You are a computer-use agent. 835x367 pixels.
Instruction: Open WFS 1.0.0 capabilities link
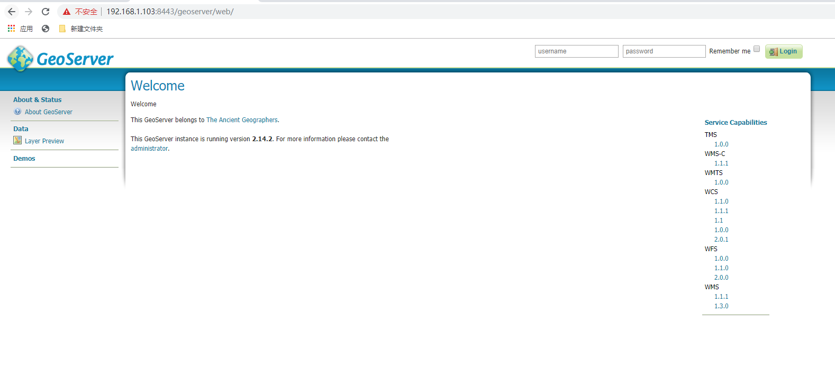coord(721,259)
